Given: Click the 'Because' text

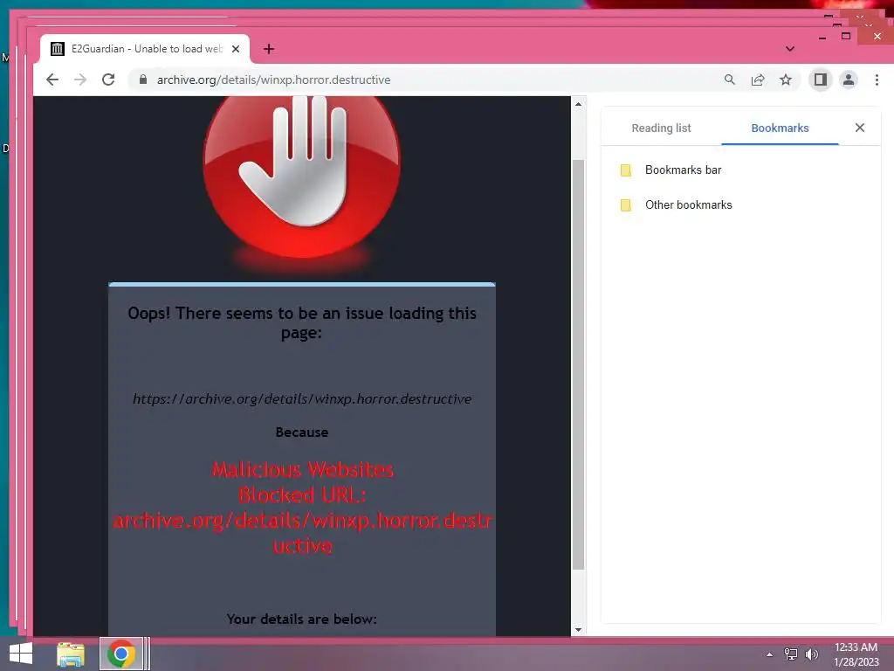Looking at the screenshot, I should 301,432.
